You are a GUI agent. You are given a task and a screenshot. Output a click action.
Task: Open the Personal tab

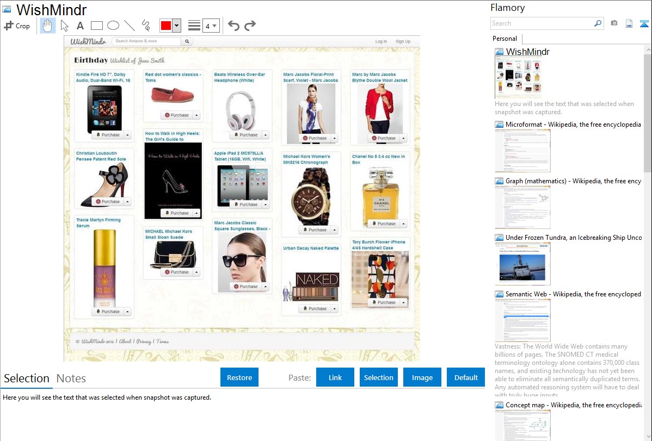[505, 39]
